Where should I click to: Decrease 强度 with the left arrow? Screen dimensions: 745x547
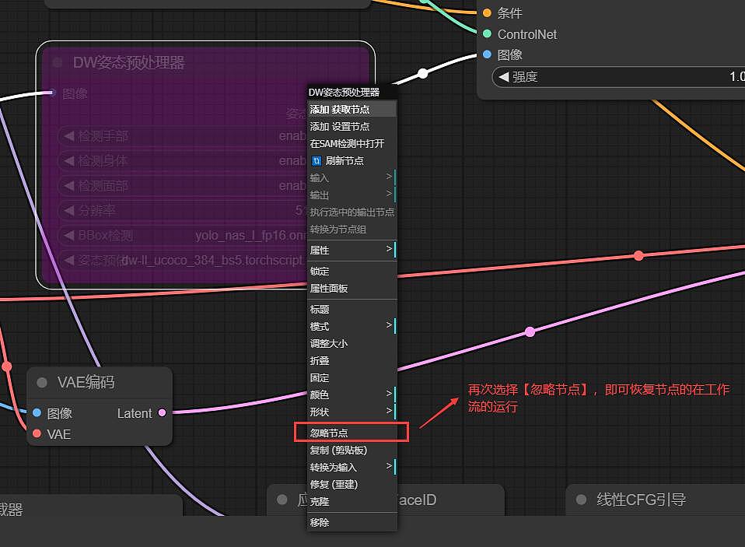click(504, 76)
